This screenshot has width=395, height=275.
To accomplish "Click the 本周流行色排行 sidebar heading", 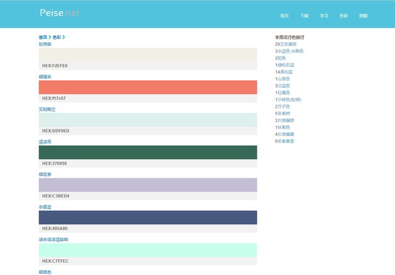I will pos(290,37).
